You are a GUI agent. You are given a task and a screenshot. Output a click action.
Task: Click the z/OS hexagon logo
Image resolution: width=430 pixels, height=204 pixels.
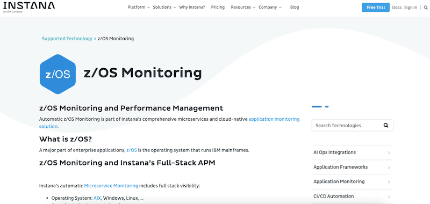pos(58,74)
